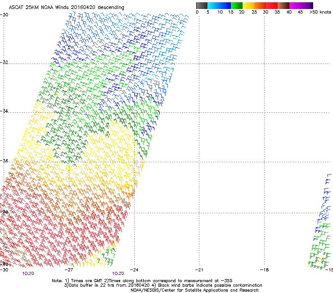This screenshot has height=293, width=333.
Task: Select the brown 35-40 knots legend segment
Action: (283, 5)
